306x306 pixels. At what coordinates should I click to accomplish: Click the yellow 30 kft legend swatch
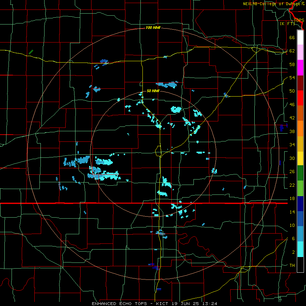click(300, 158)
